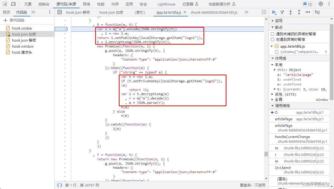334x189 pixels.
Task: Open the hook window snippet
Action: click(27, 46)
